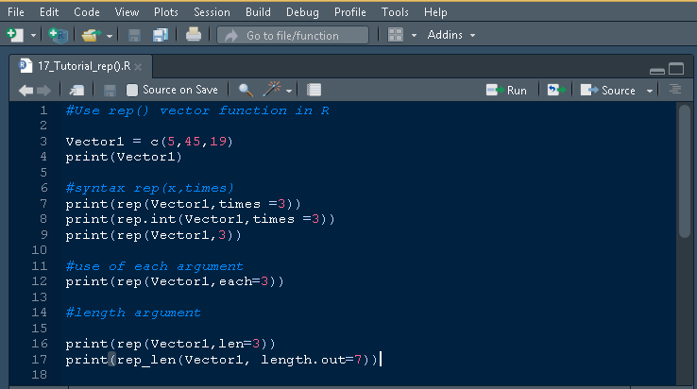Open the Profile menu
Screen dimensions: 697x389
coord(349,12)
